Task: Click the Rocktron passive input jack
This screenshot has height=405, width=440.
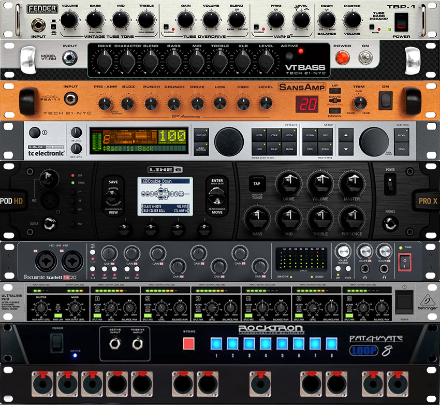Action: [x=137, y=343]
